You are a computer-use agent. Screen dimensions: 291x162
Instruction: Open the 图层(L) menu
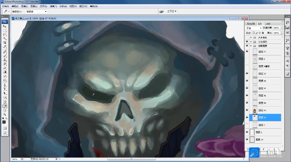coord(34,6)
